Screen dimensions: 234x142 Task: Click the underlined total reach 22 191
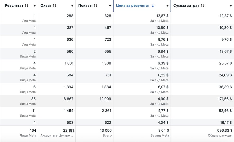coord(68,130)
